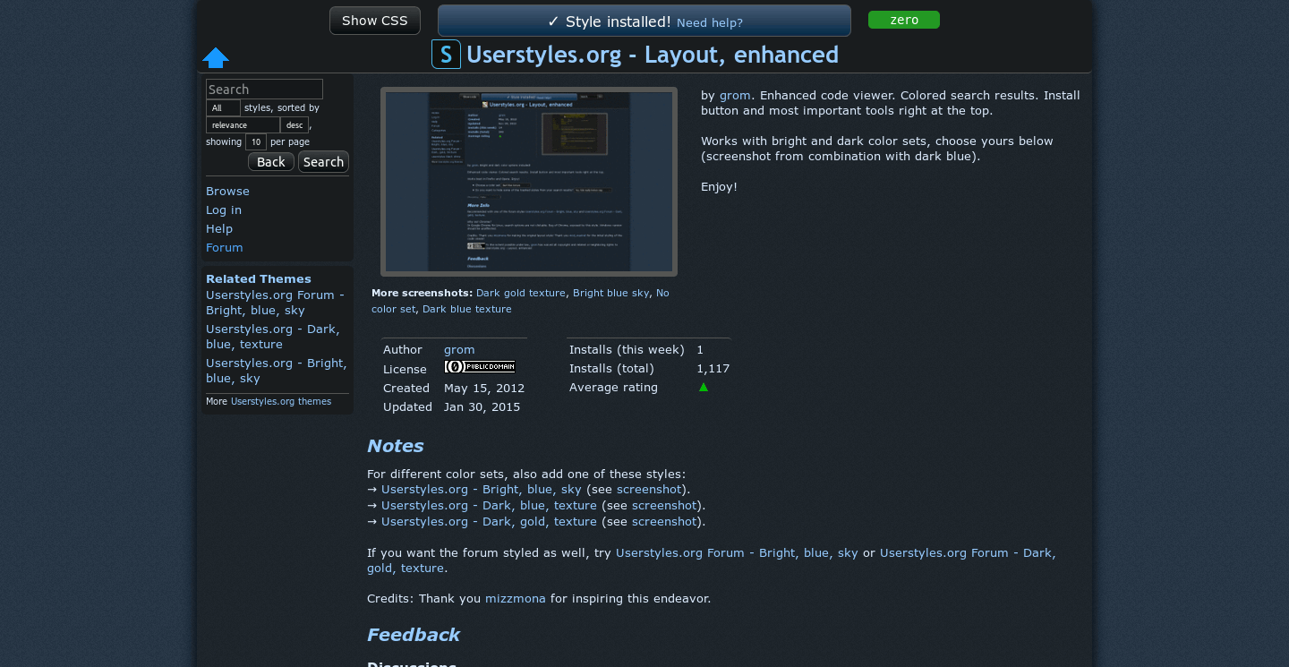This screenshot has width=1289, height=667.
Task: Click the total installs value 1,117
Action: click(713, 368)
